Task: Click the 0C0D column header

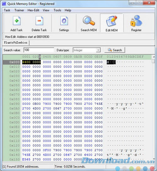Action: [x=88, y=57]
